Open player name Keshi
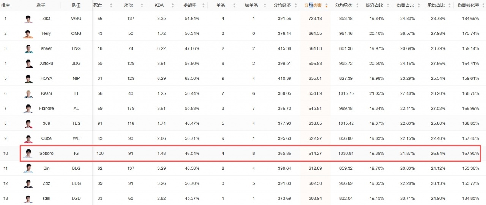Image resolution: width=486 pixels, height=205 pixels. [x=46, y=93]
